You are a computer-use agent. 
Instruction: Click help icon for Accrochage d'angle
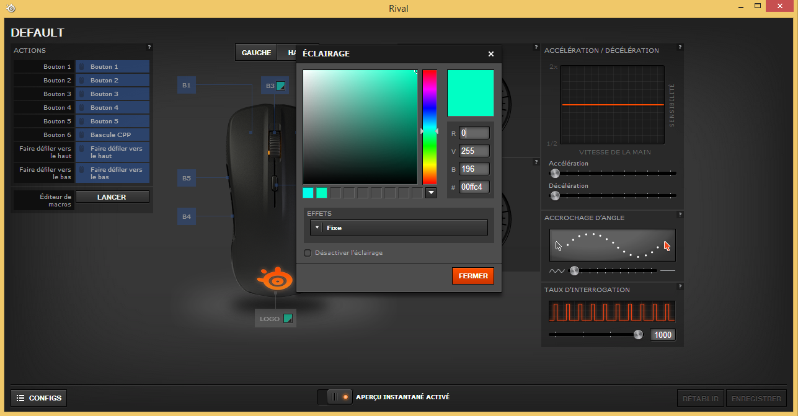[680, 215]
